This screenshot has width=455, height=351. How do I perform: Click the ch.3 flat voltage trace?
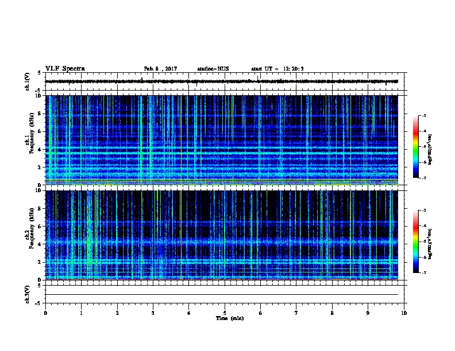(x=222, y=295)
